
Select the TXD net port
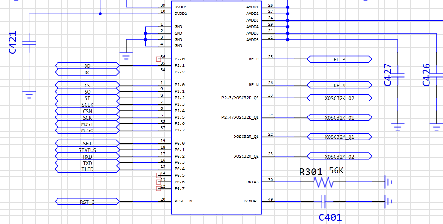87,163
